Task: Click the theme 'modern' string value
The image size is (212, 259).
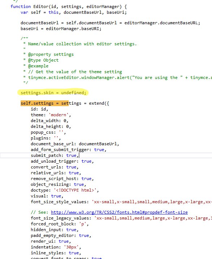Action: pos(58,115)
